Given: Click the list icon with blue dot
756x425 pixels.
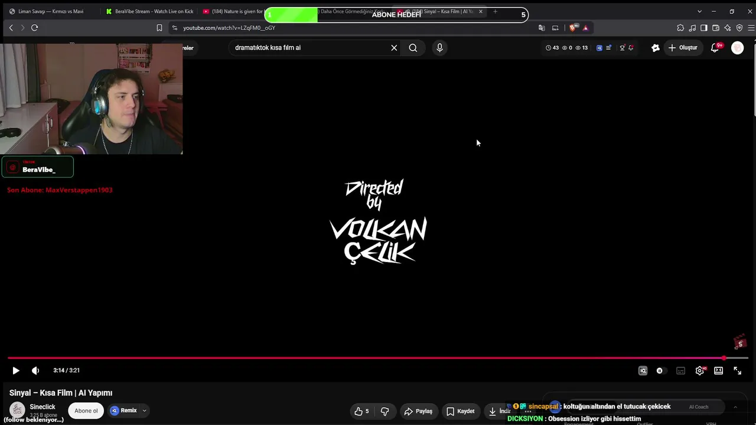Looking at the screenshot, I should (609, 48).
